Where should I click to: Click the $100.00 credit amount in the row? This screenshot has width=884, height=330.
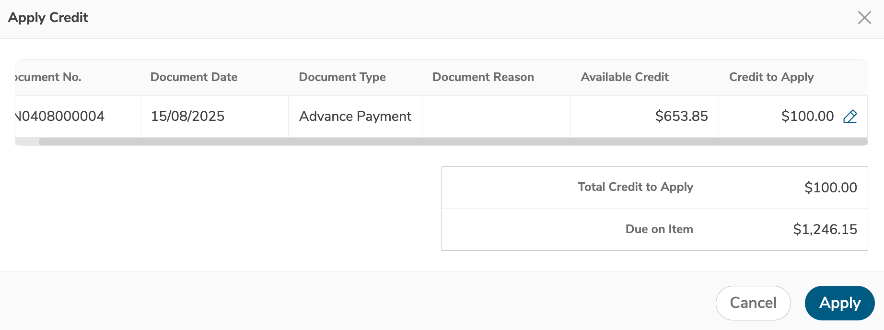(x=807, y=117)
